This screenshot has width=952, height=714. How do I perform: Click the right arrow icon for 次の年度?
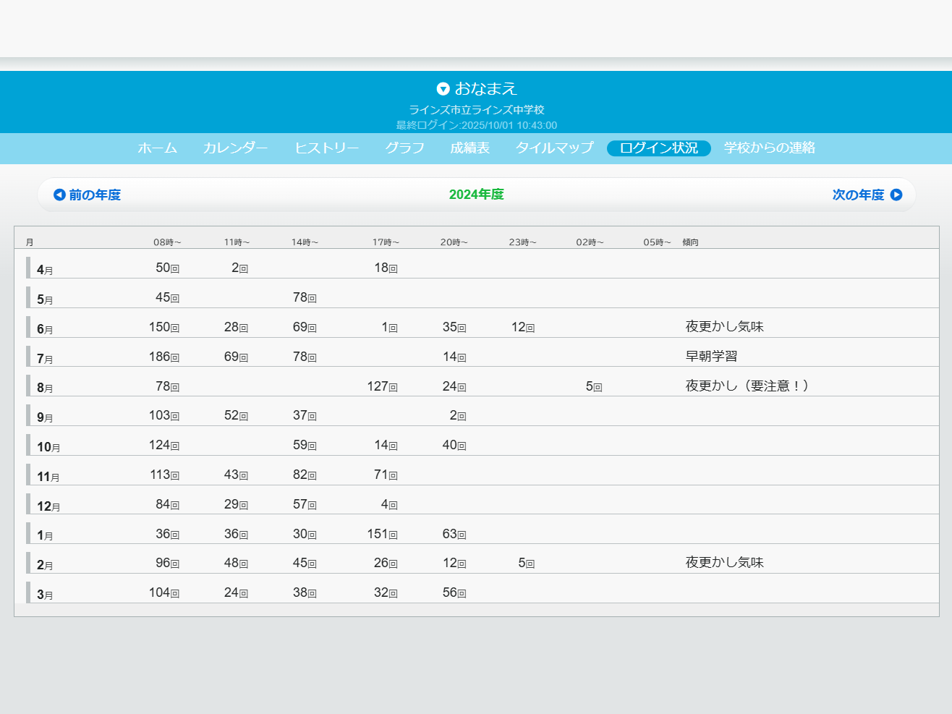(896, 195)
